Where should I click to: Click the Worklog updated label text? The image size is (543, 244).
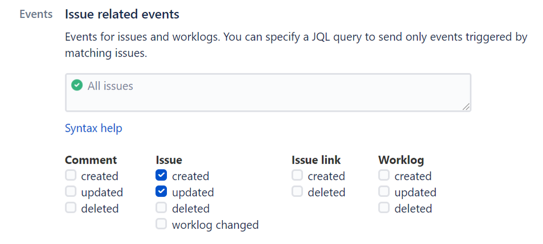click(x=415, y=192)
